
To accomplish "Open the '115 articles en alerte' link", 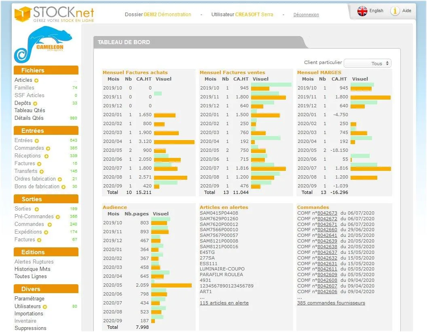I will pyautogui.click(x=224, y=303).
